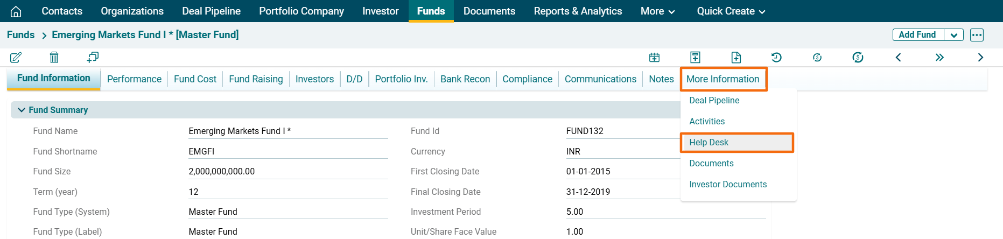Click the small dollar refresh icon

[817, 58]
